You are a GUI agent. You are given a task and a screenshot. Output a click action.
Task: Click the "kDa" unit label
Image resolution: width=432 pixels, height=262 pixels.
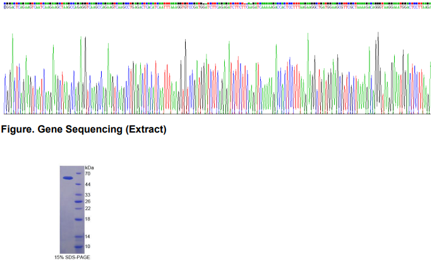[x=89, y=167]
